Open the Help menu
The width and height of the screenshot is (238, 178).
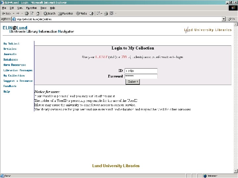(x=52, y=8)
